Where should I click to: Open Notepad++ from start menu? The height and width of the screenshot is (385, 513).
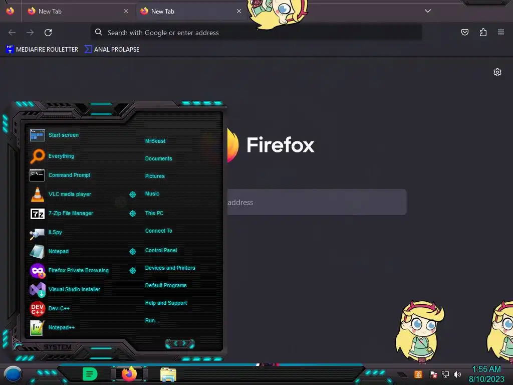[x=37, y=327]
